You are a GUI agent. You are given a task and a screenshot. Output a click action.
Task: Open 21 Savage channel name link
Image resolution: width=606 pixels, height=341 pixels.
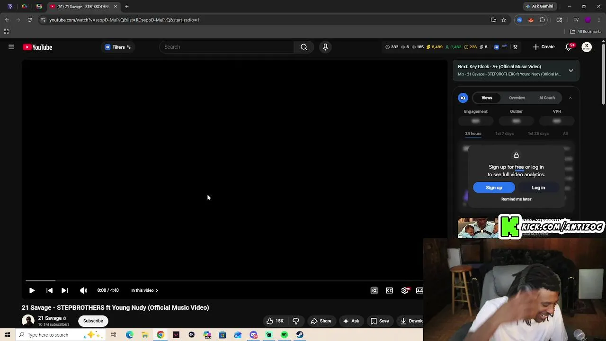click(x=50, y=318)
